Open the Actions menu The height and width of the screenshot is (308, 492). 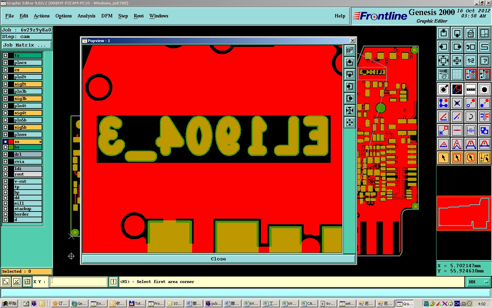click(x=42, y=16)
